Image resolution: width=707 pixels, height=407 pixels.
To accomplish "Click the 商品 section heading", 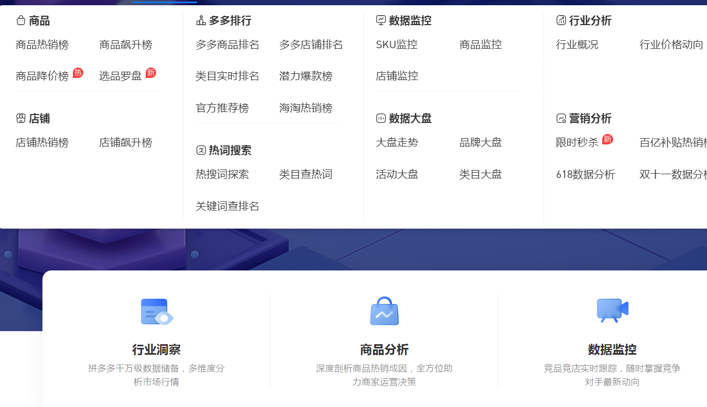I will point(39,21).
